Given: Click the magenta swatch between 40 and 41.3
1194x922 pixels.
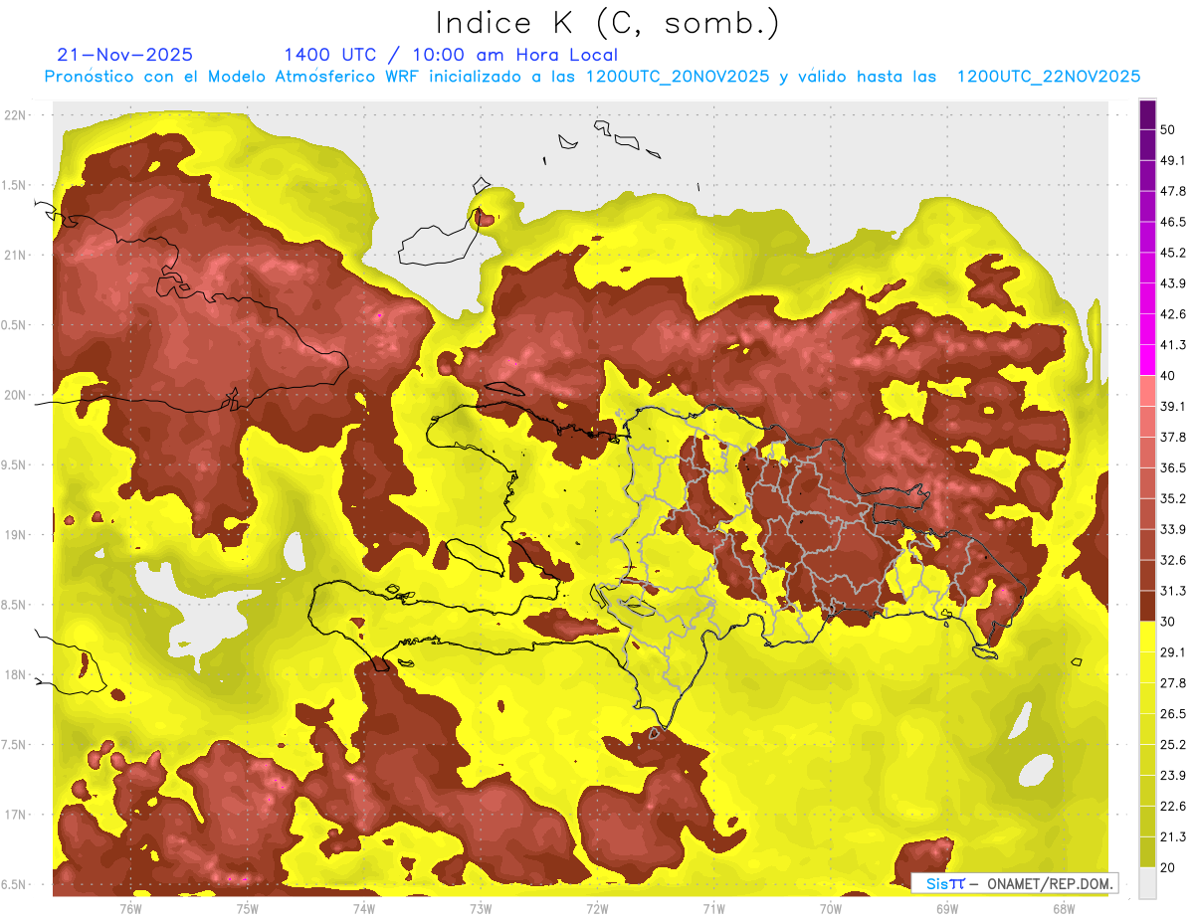Looking at the screenshot, I should [x=1147, y=360].
